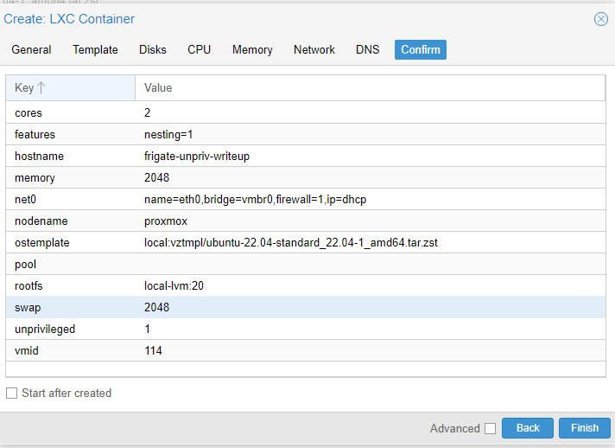Click the Create: LXC Container title

coord(69,19)
